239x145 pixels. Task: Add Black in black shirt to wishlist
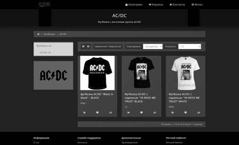coord(98,112)
